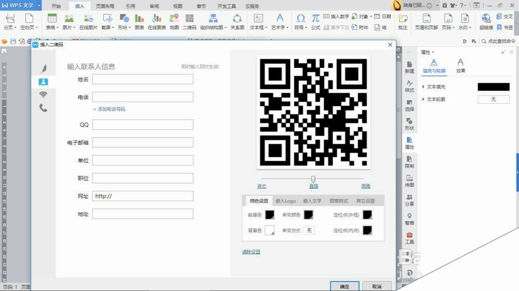Screen dimensions: 519x291
Task: Switch to the 审阅 ribbon tab
Action: 154,6
